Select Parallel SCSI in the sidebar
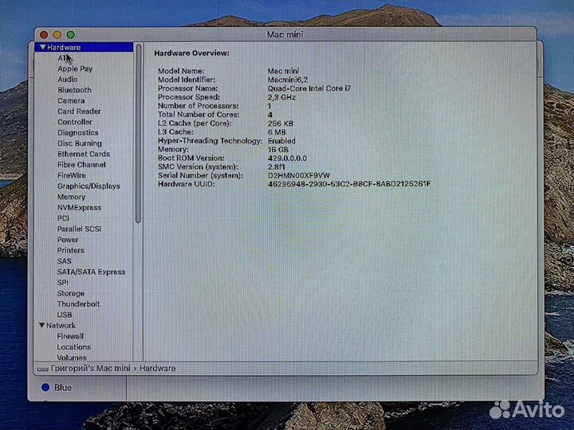Image resolution: width=574 pixels, height=430 pixels. pyautogui.click(x=79, y=229)
